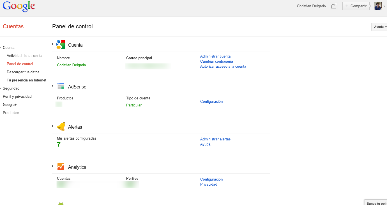
Task: Click the Danos tu opinión feedback tab
Action: (376, 202)
